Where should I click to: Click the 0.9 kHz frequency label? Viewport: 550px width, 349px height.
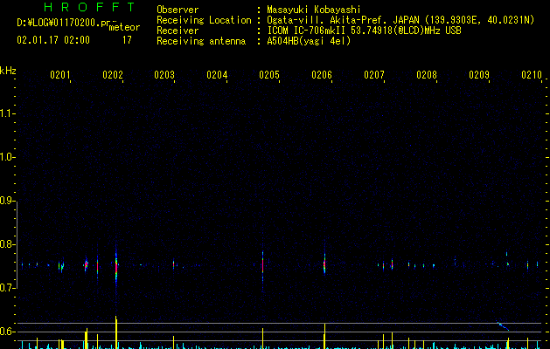[x=6, y=201]
